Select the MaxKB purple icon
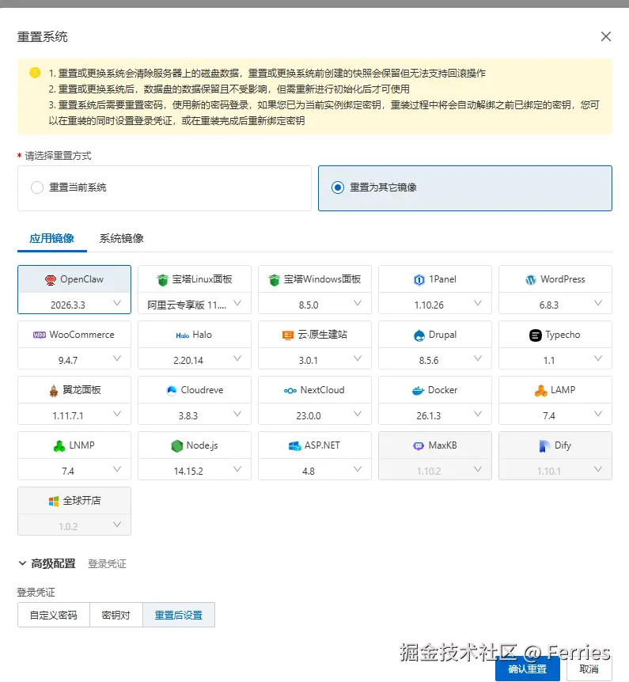The width and height of the screenshot is (629, 682). (x=419, y=445)
